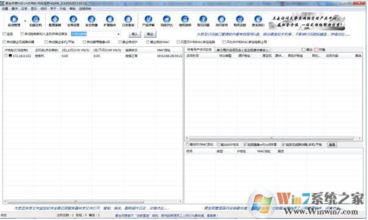Switch to the 所有用户访问日志 tab
The image size is (368, 220).
pos(199,49)
